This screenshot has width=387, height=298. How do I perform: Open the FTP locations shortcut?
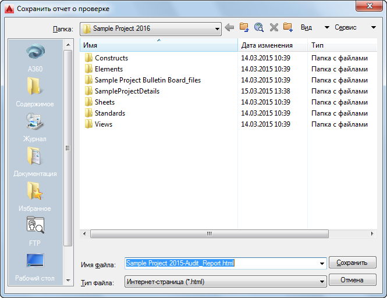coord(35,232)
